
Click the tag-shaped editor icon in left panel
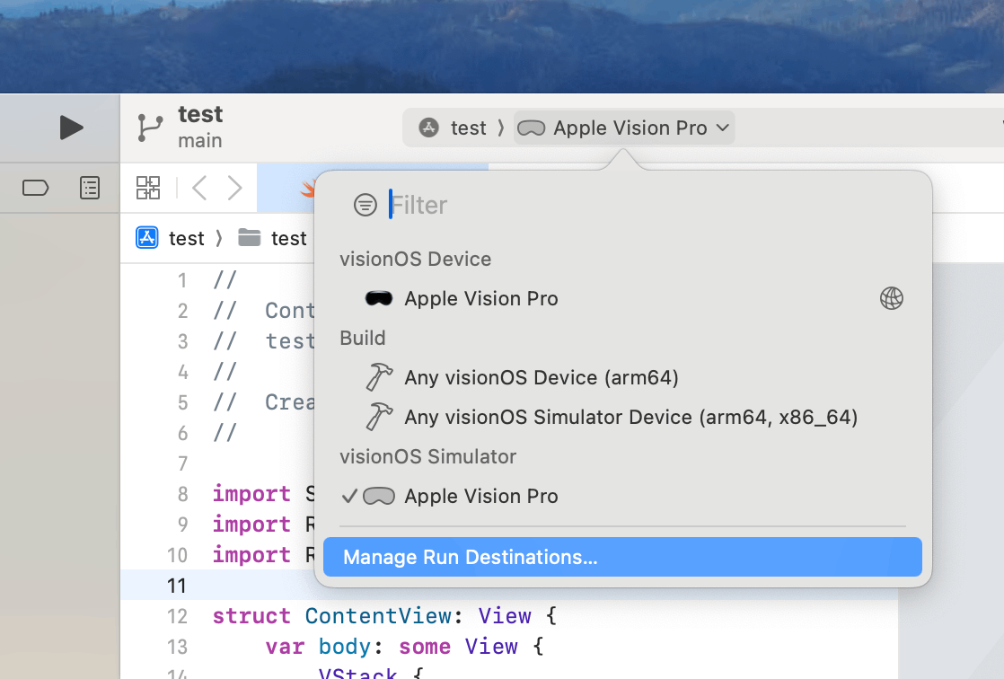coord(35,187)
